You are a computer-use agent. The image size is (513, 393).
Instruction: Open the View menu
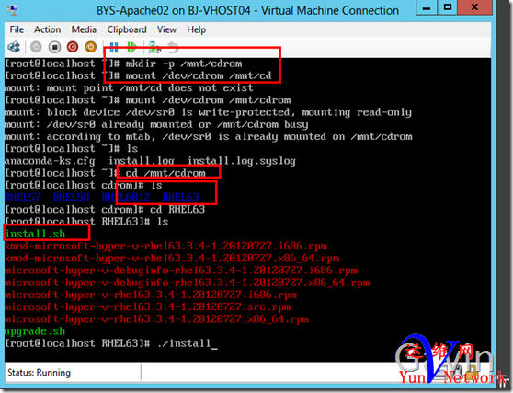tap(166, 29)
